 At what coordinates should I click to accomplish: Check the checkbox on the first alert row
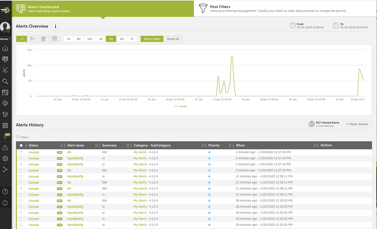click(x=21, y=152)
